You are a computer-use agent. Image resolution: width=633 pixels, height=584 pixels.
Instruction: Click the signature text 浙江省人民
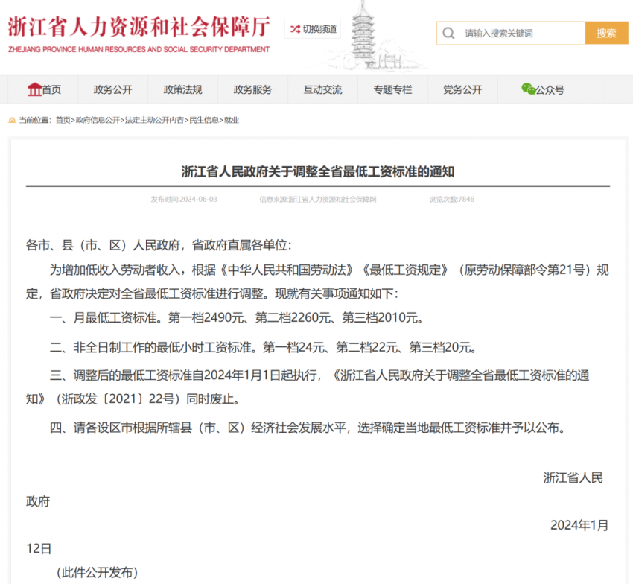tap(573, 477)
